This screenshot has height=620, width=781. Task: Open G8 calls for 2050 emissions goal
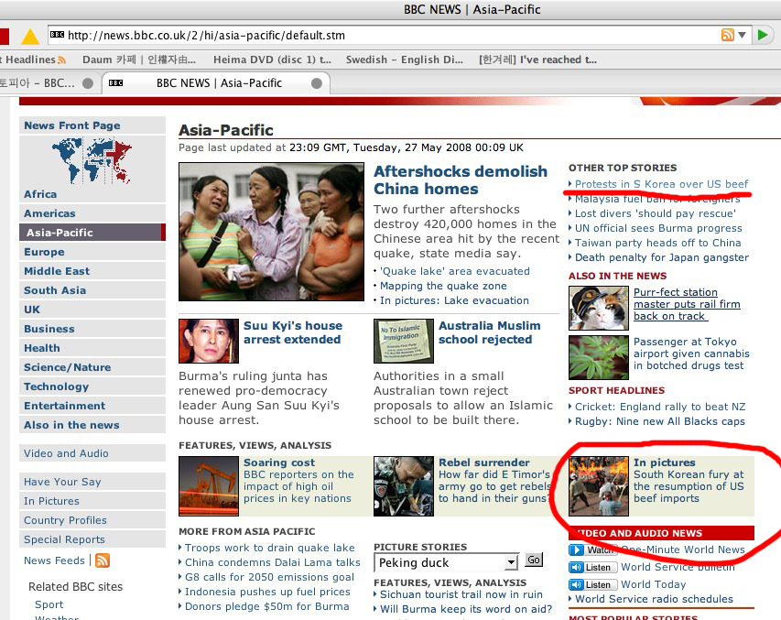269,577
